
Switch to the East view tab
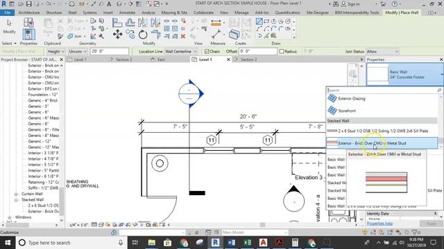pyautogui.click(x=161, y=59)
